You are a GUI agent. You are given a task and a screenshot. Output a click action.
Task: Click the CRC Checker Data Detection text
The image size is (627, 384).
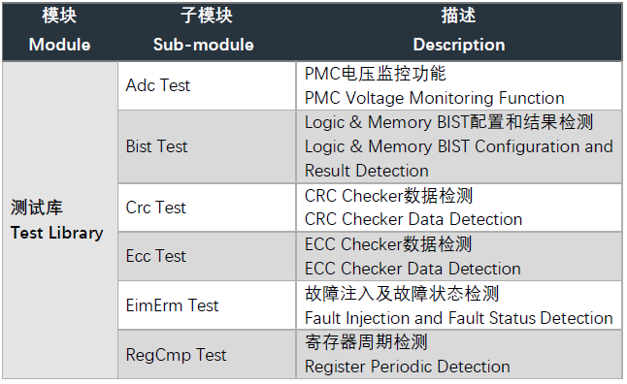click(x=413, y=219)
